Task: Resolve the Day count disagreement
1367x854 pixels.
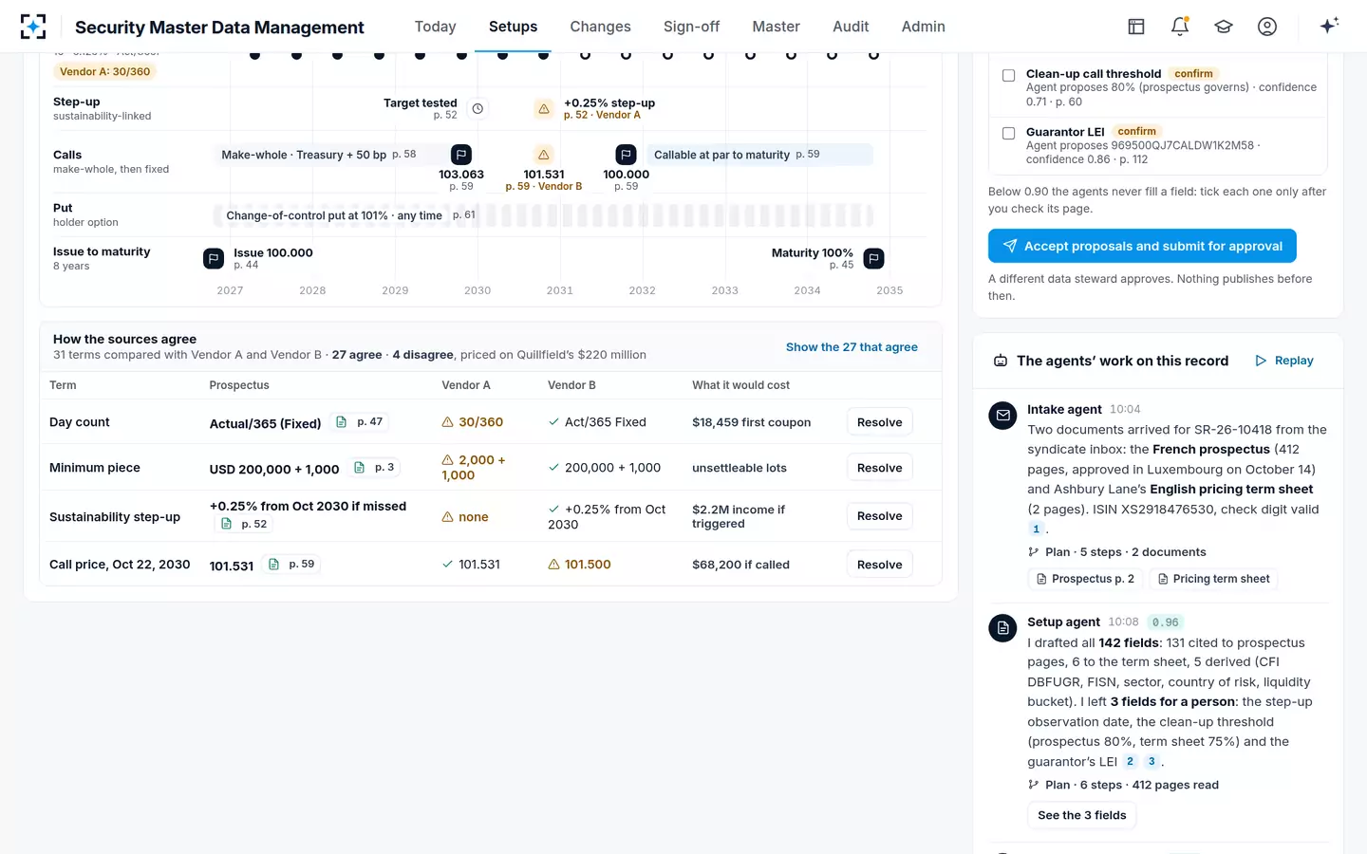Action: pos(879,422)
